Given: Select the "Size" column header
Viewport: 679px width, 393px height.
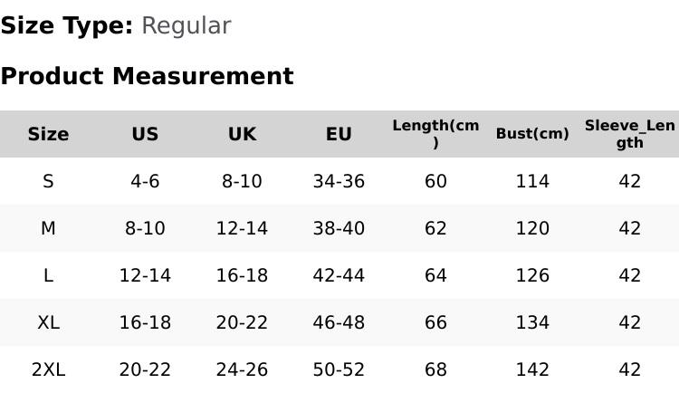Looking at the screenshot, I should (48, 134).
